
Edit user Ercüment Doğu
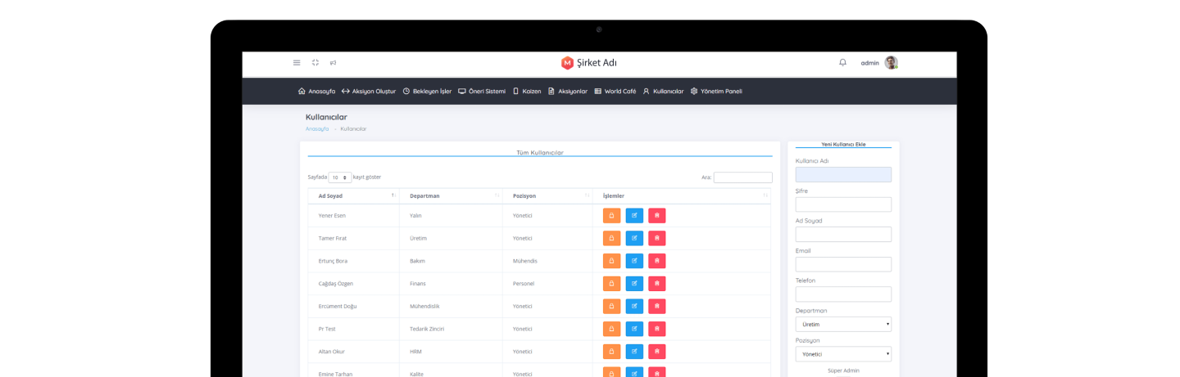[634, 306]
